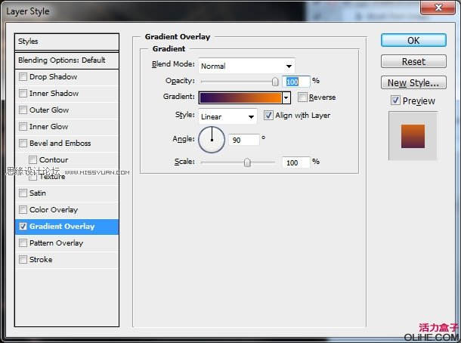The width and height of the screenshot is (461, 343).
Task: Select the Drop Shadow label
Action: pos(53,77)
